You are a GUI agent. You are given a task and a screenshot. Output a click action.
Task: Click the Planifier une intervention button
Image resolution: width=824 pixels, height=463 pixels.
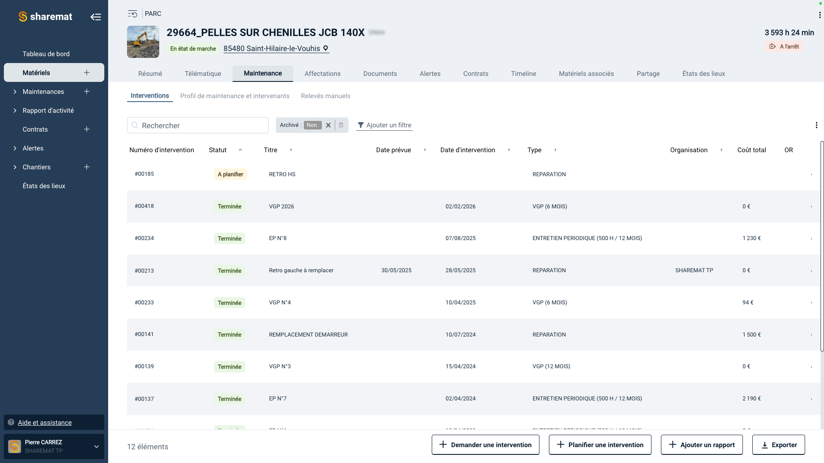[x=600, y=445]
